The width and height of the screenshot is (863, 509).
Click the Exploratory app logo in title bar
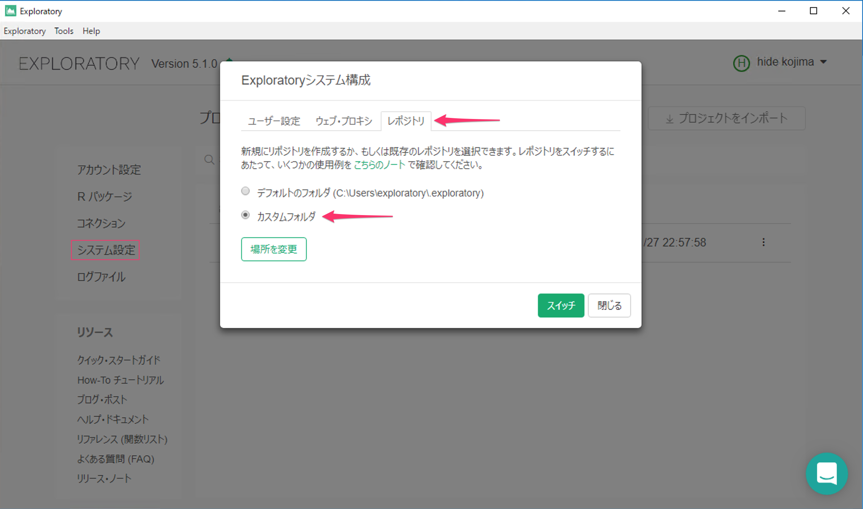[x=10, y=11]
